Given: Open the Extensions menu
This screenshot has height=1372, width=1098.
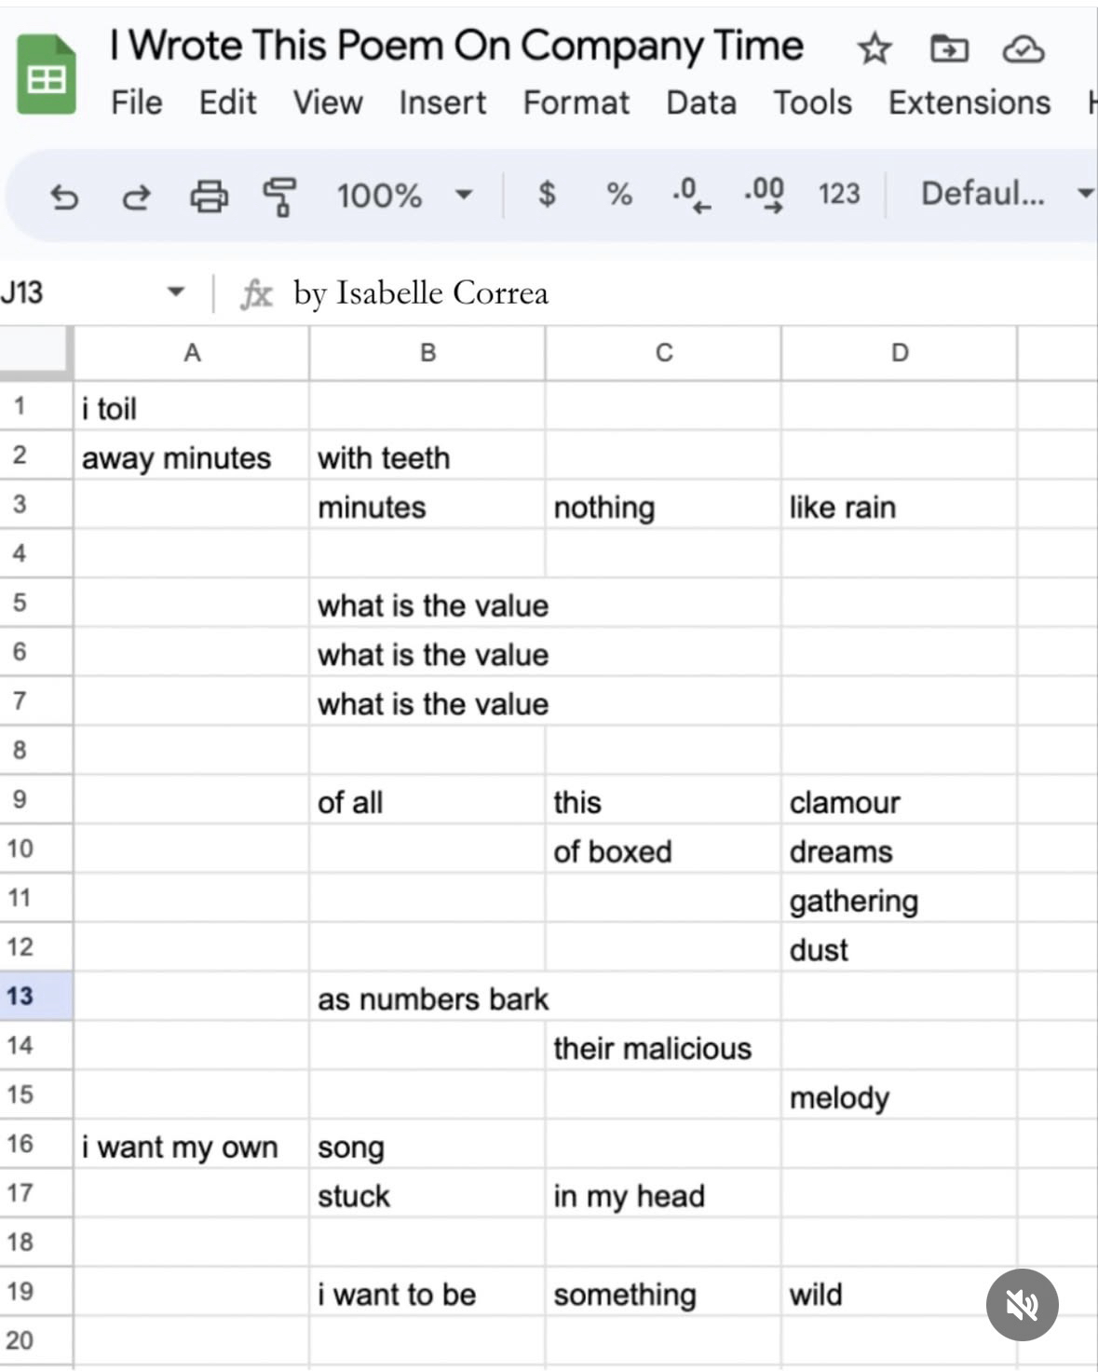Looking at the screenshot, I should [969, 102].
